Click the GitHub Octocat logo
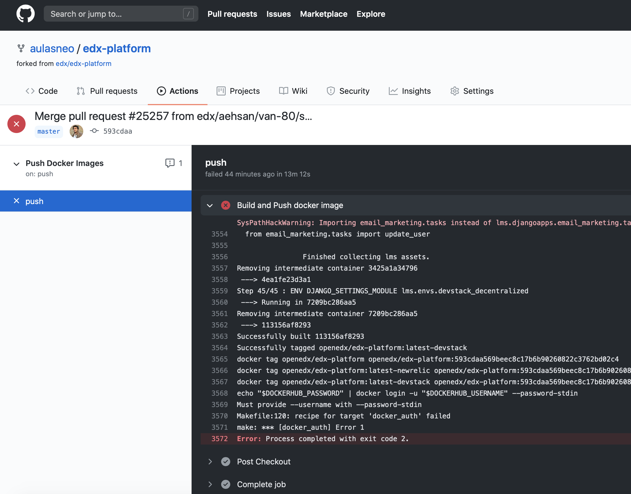 click(26, 14)
